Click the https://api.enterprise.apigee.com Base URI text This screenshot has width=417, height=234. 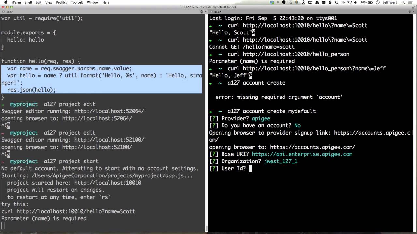click(302, 154)
